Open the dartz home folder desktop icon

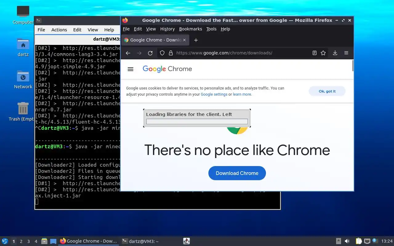point(23,48)
